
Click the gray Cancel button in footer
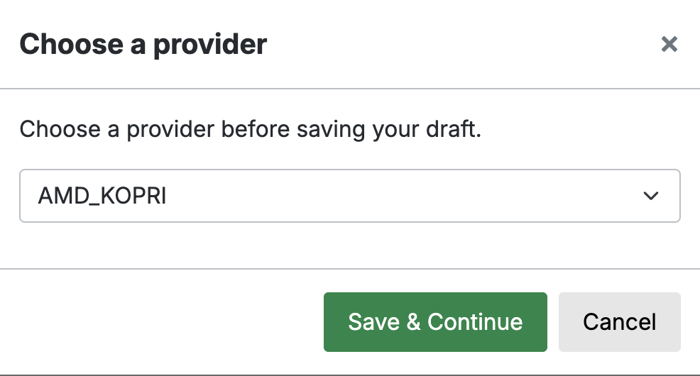[x=619, y=322]
